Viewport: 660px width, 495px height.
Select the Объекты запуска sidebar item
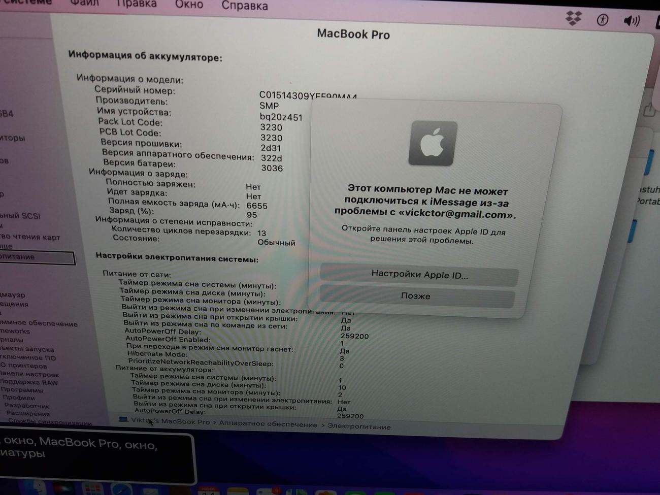(27, 349)
